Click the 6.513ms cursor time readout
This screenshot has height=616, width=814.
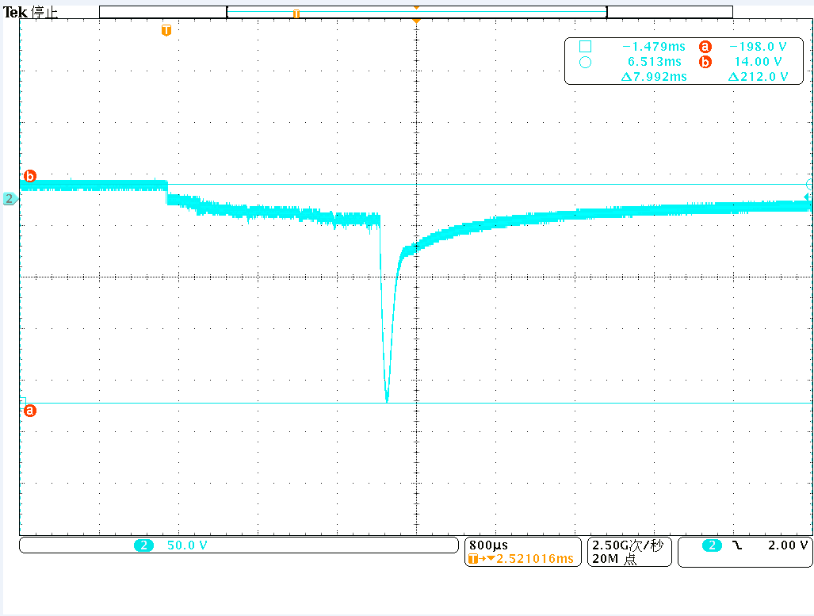tap(654, 62)
